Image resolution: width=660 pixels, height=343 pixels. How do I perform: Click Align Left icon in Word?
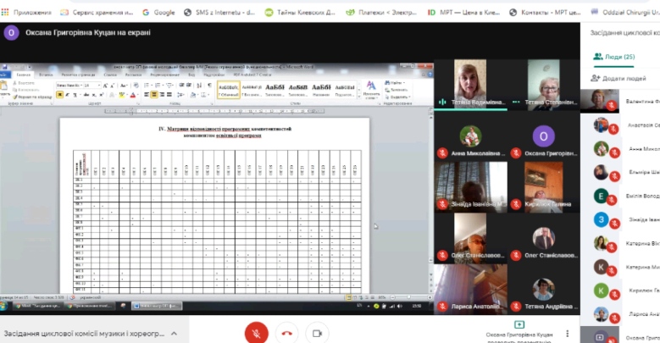[x=146, y=94]
